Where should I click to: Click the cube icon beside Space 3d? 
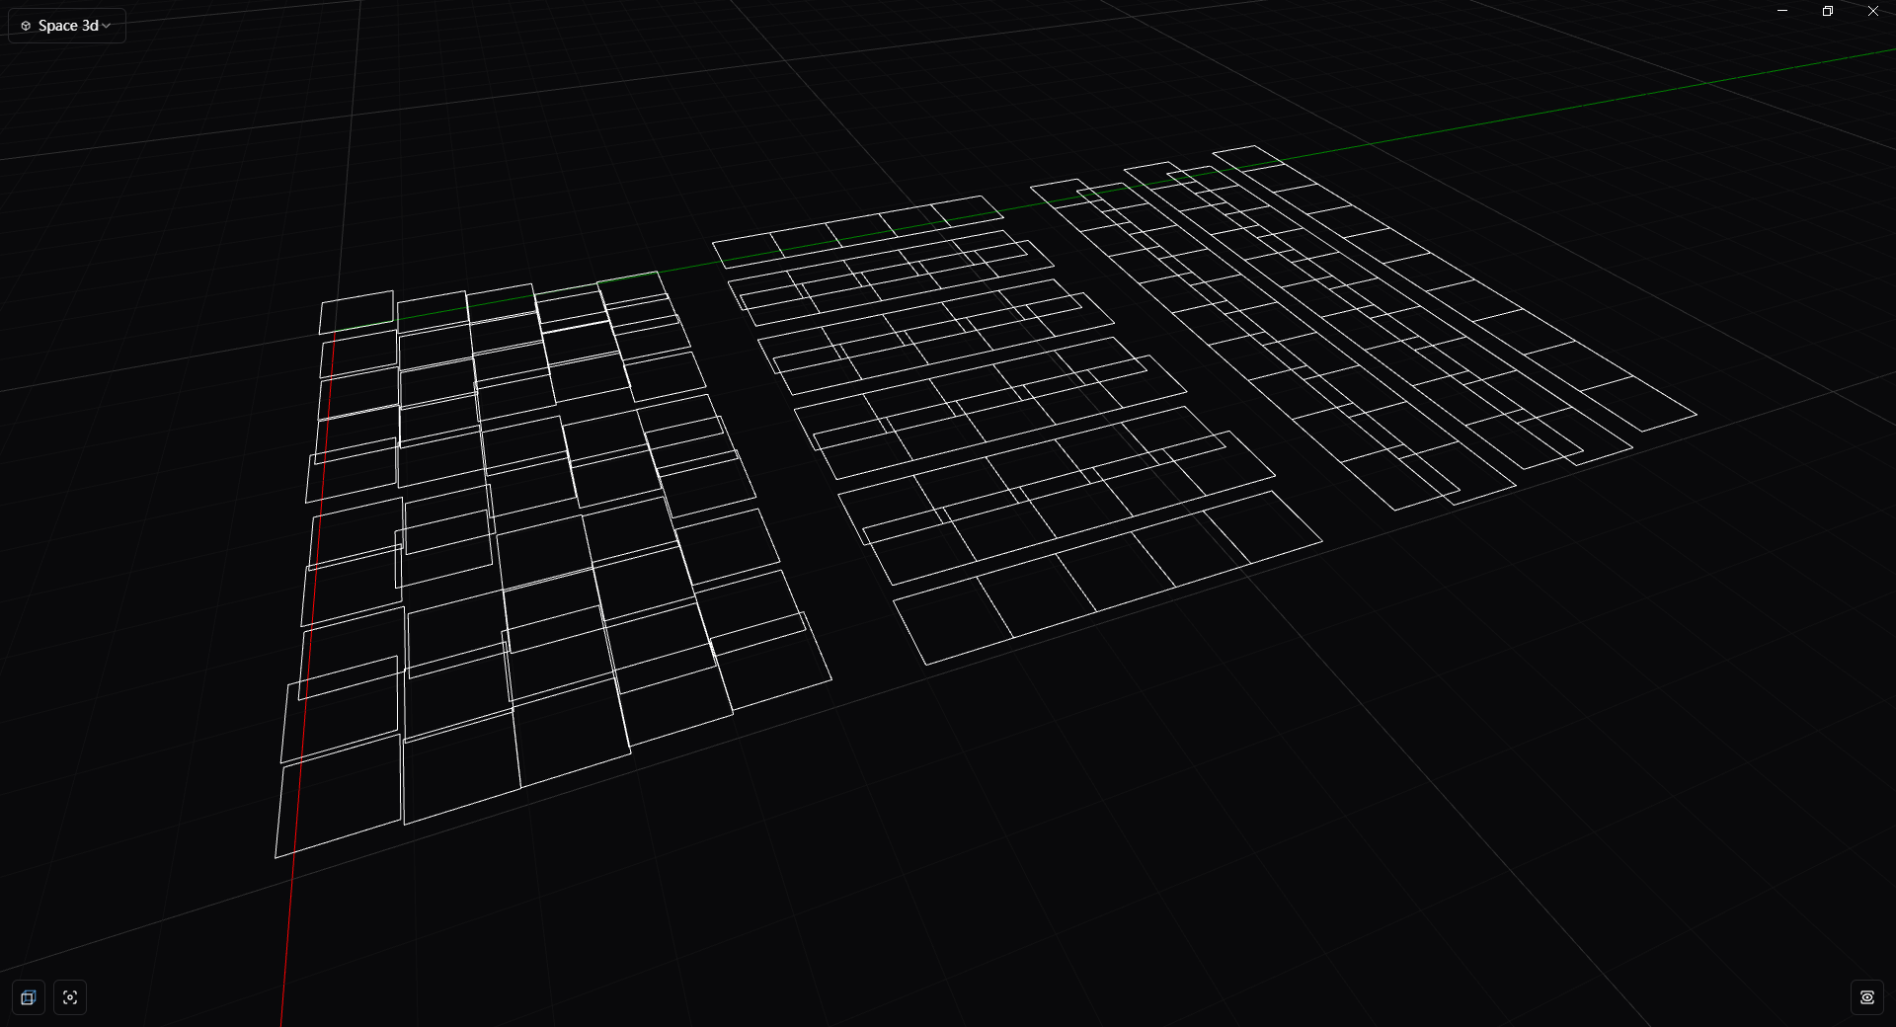point(26,26)
